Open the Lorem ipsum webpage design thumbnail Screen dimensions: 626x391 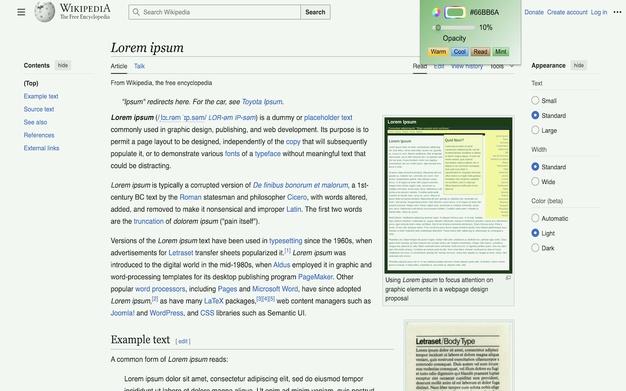click(x=448, y=195)
